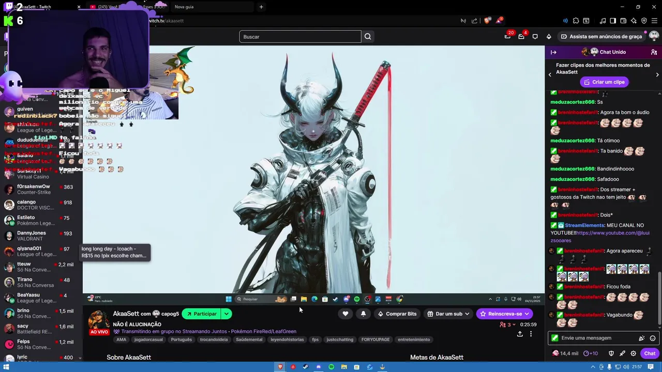The width and height of the screenshot is (662, 372).
Task: Click Assista sem anúncios de graça button
Action: coord(601,37)
